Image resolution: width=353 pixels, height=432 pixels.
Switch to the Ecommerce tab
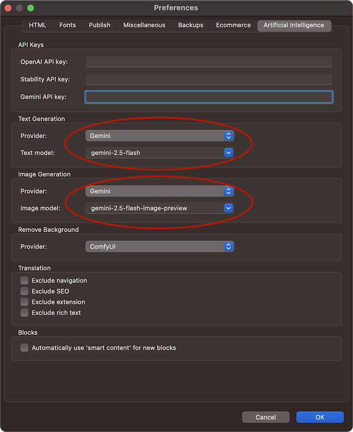coord(233,25)
